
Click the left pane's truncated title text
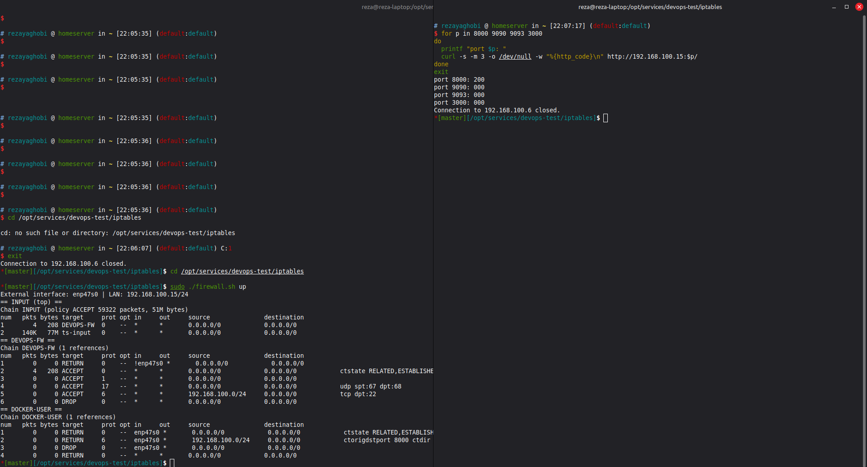point(397,7)
